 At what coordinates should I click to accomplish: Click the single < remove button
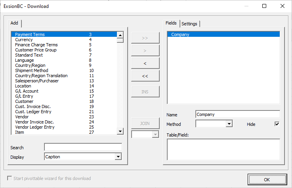(145, 63)
